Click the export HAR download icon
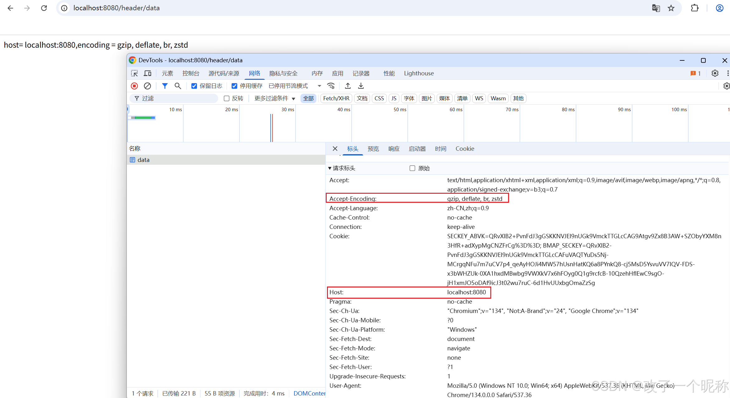Screen dimensions: 730x398 tap(361, 86)
